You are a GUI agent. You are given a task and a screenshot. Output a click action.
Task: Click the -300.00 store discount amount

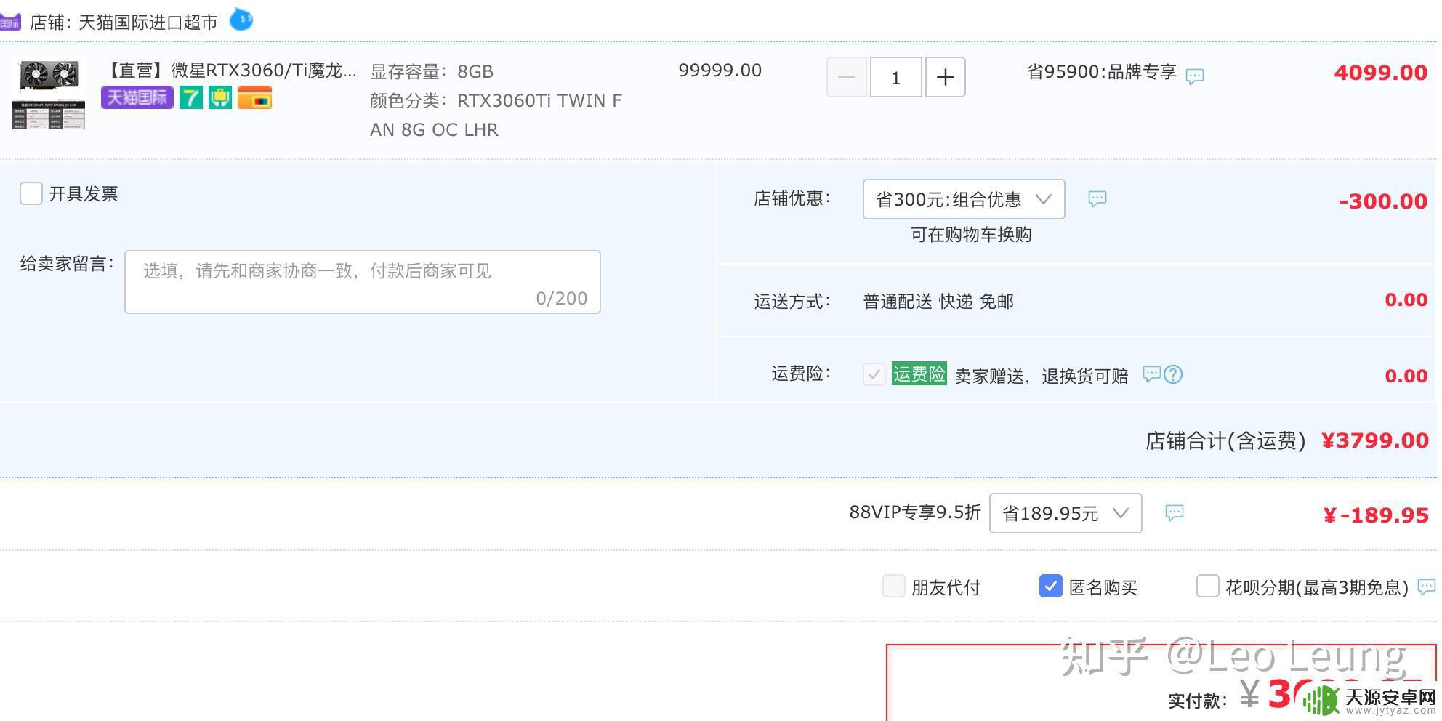pyautogui.click(x=1383, y=201)
